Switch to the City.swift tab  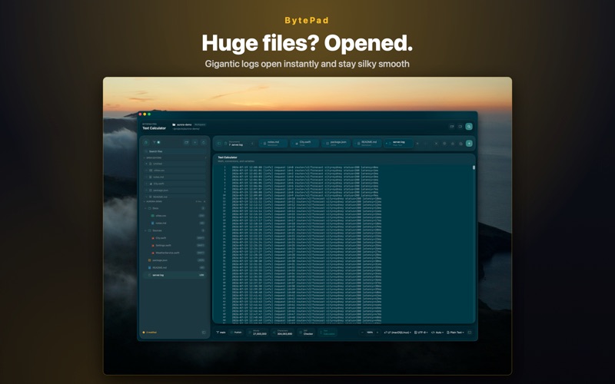coord(304,144)
